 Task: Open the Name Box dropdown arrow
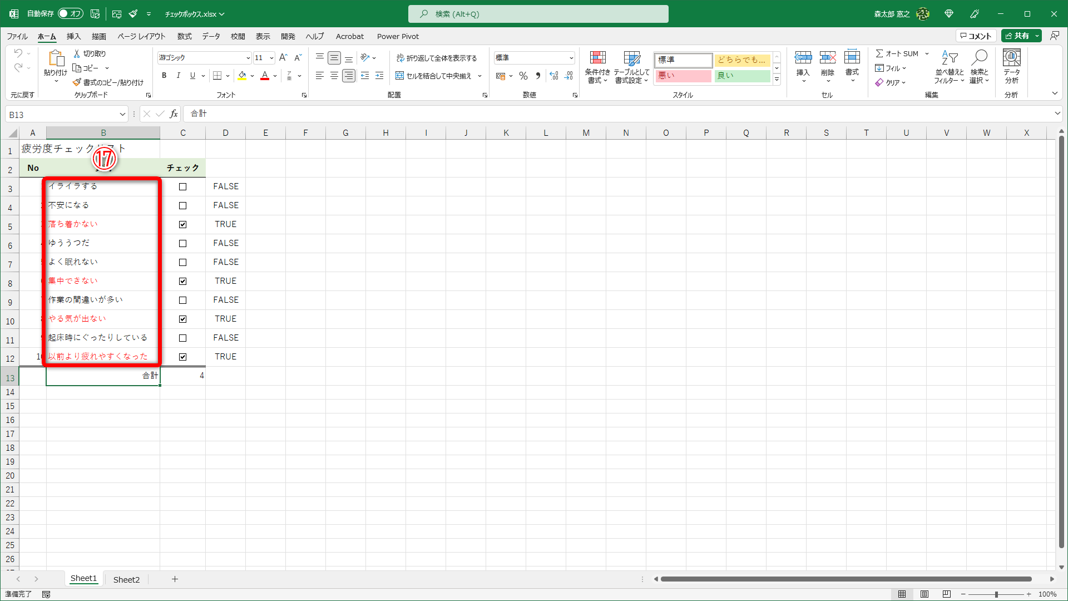click(122, 115)
